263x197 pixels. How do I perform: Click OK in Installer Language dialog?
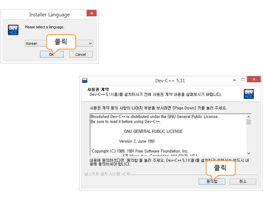52,54
